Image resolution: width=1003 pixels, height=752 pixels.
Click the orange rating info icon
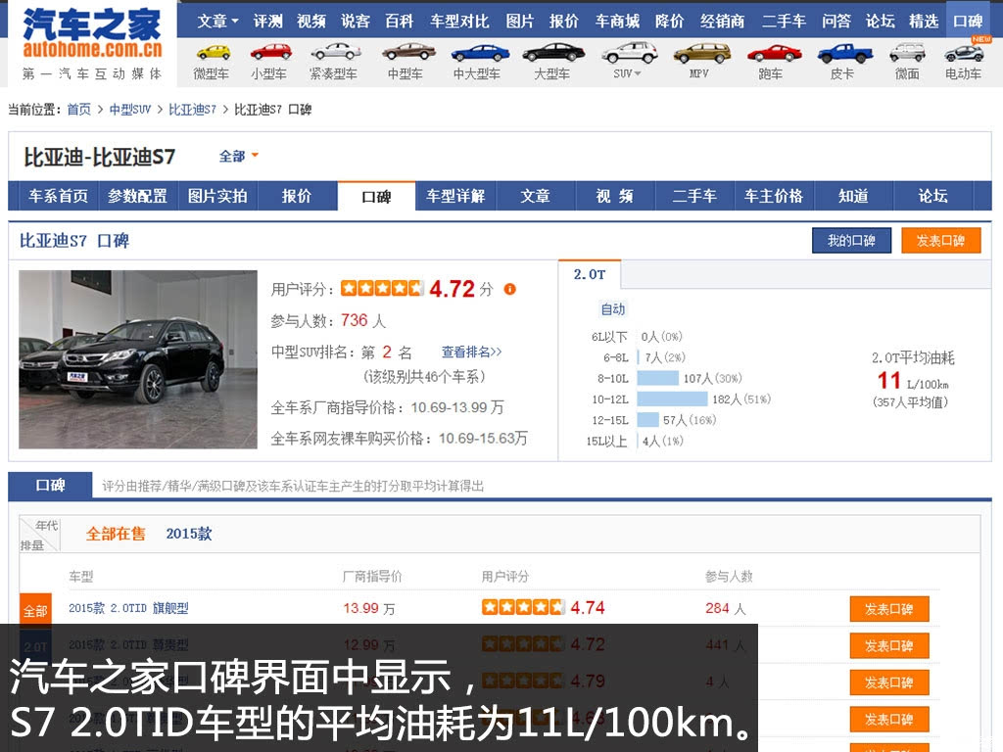click(x=509, y=289)
